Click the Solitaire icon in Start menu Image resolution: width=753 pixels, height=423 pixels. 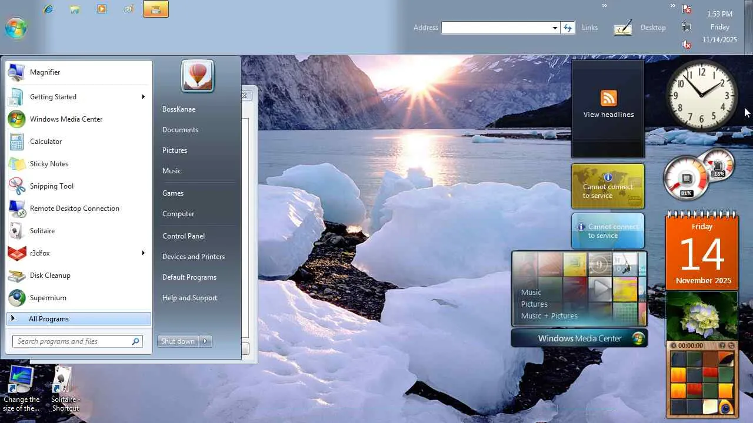pyautogui.click(x=16, y=230)
